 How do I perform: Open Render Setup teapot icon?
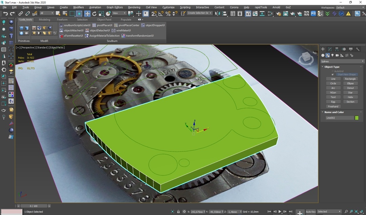279,14
